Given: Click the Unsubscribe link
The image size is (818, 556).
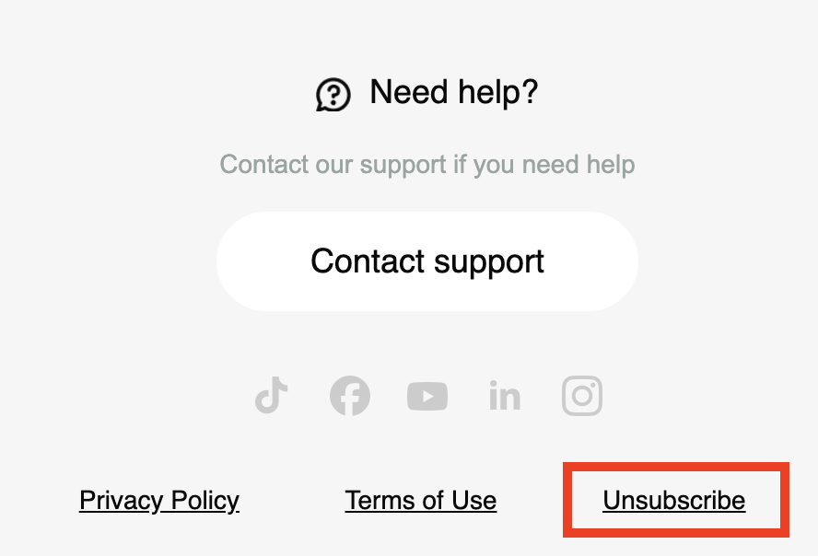Looking at the screenshot, I should pos(674,501).
